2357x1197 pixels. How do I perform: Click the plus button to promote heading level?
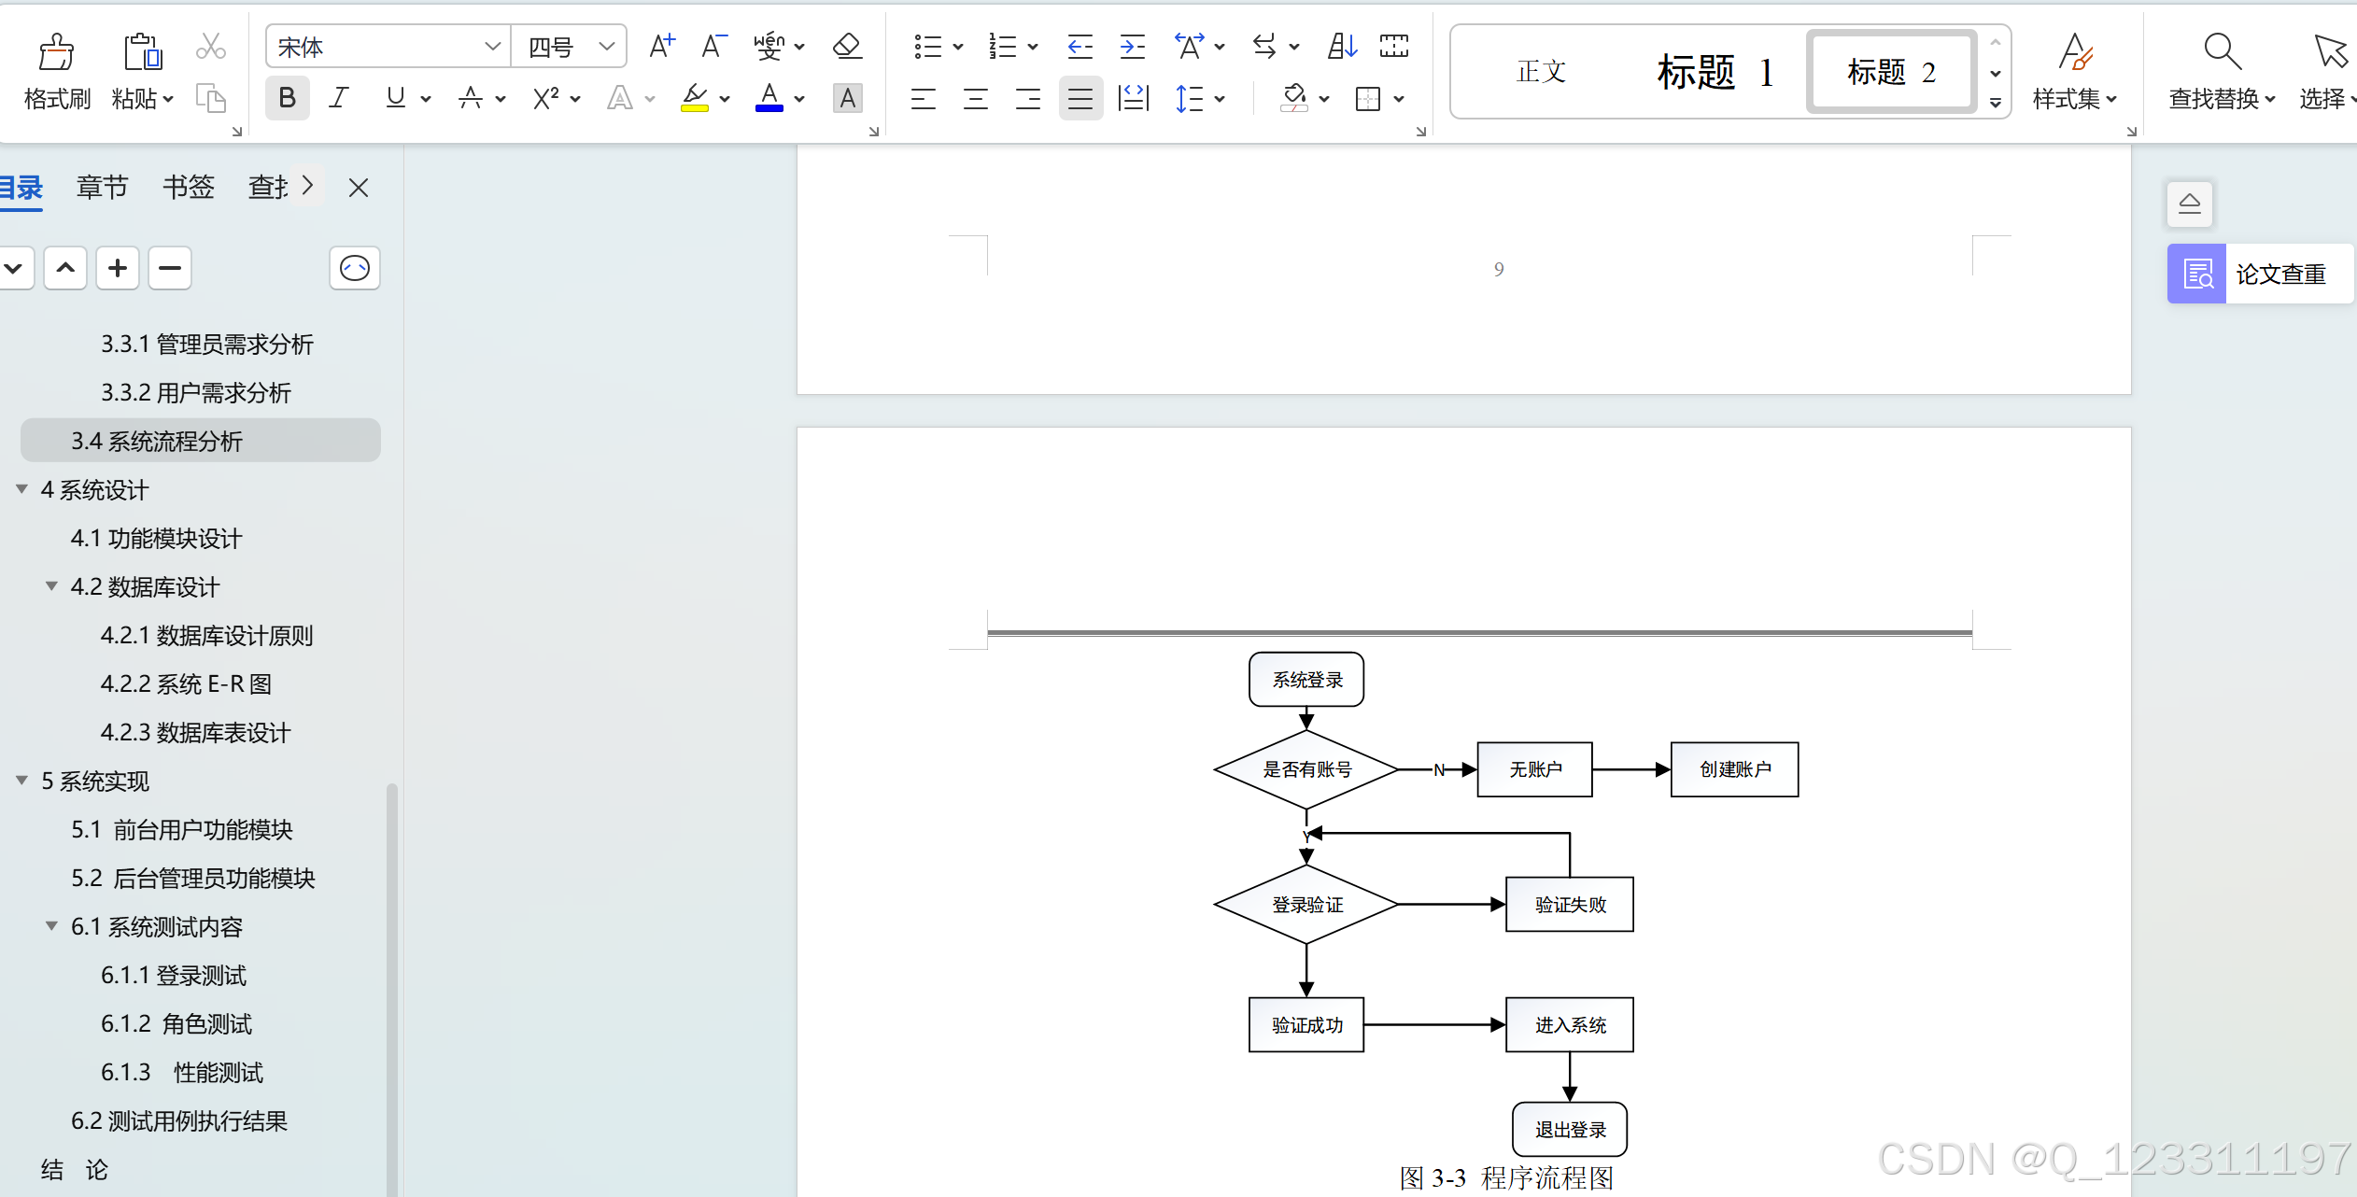(118, 268)
